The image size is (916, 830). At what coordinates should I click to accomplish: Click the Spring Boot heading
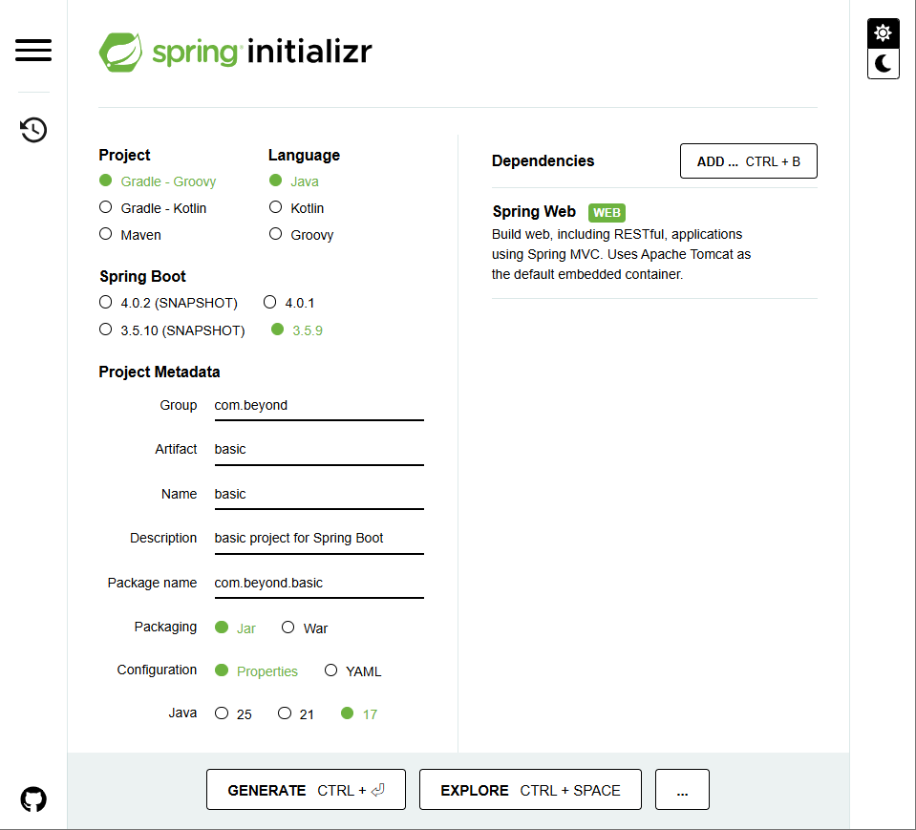tap(142, 276)
